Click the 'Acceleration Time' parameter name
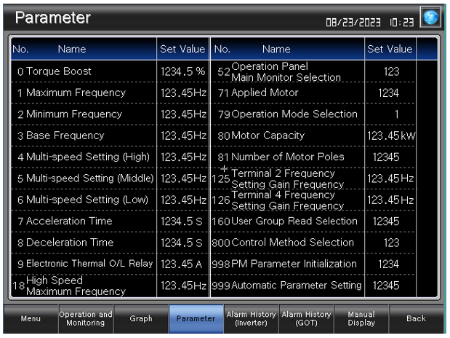This screenshot has height=338, width=450. pyautogui.click(x=69, y=221)
